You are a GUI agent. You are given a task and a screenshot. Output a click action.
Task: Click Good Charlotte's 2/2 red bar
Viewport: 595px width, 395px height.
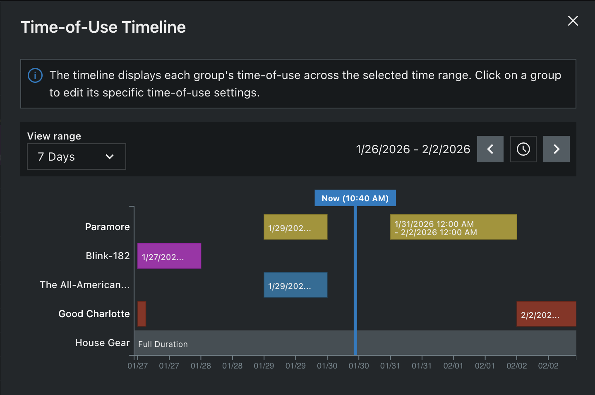click(x=546, y=314)
